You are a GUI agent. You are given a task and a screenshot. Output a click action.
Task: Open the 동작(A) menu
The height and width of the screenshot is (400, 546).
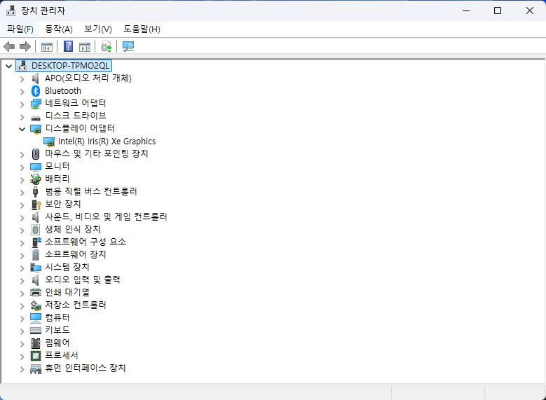click(58, 29)
